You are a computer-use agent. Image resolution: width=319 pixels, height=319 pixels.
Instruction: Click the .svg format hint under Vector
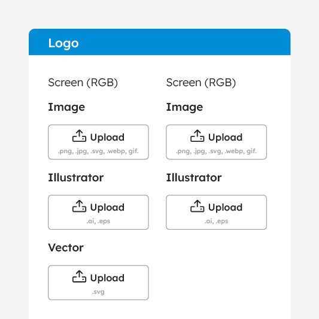[98, 292]
